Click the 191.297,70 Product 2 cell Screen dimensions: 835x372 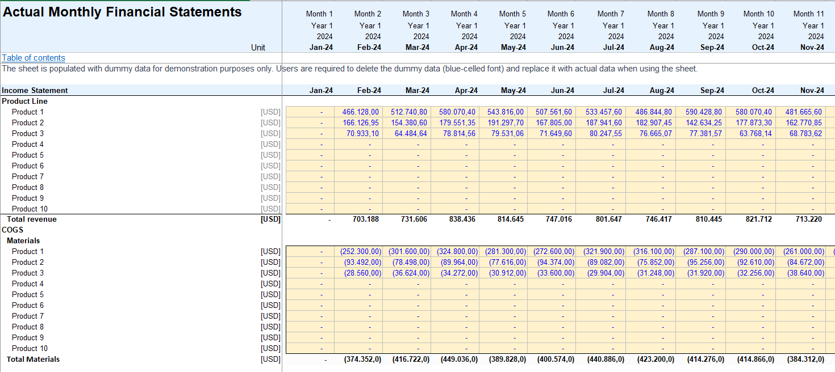[503, 122]
